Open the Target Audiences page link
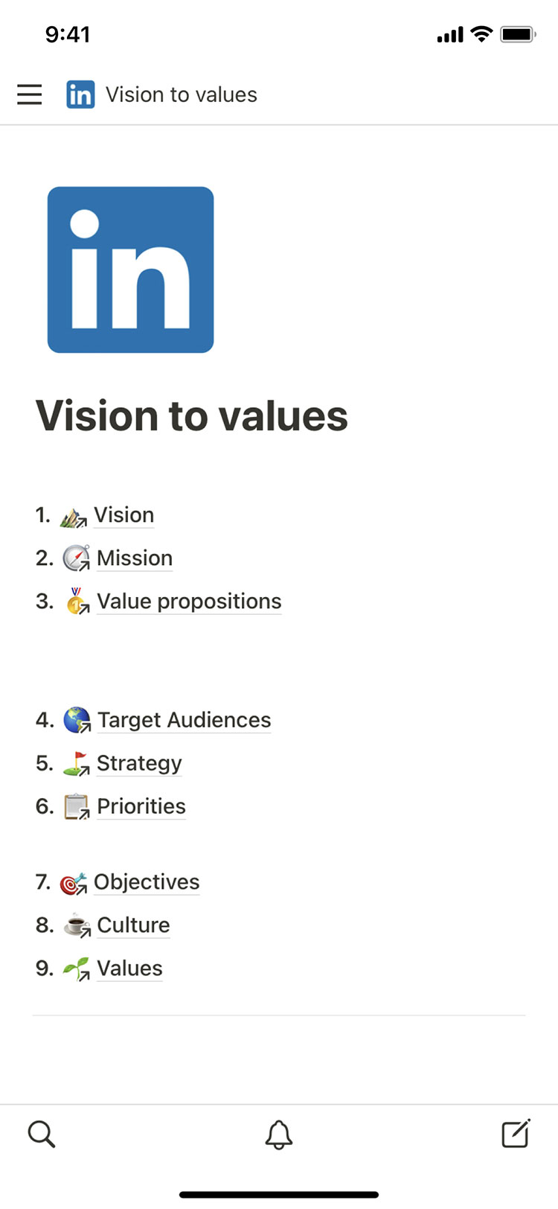This screenshot has width=558, height=1209. click(x=184, y=721)
